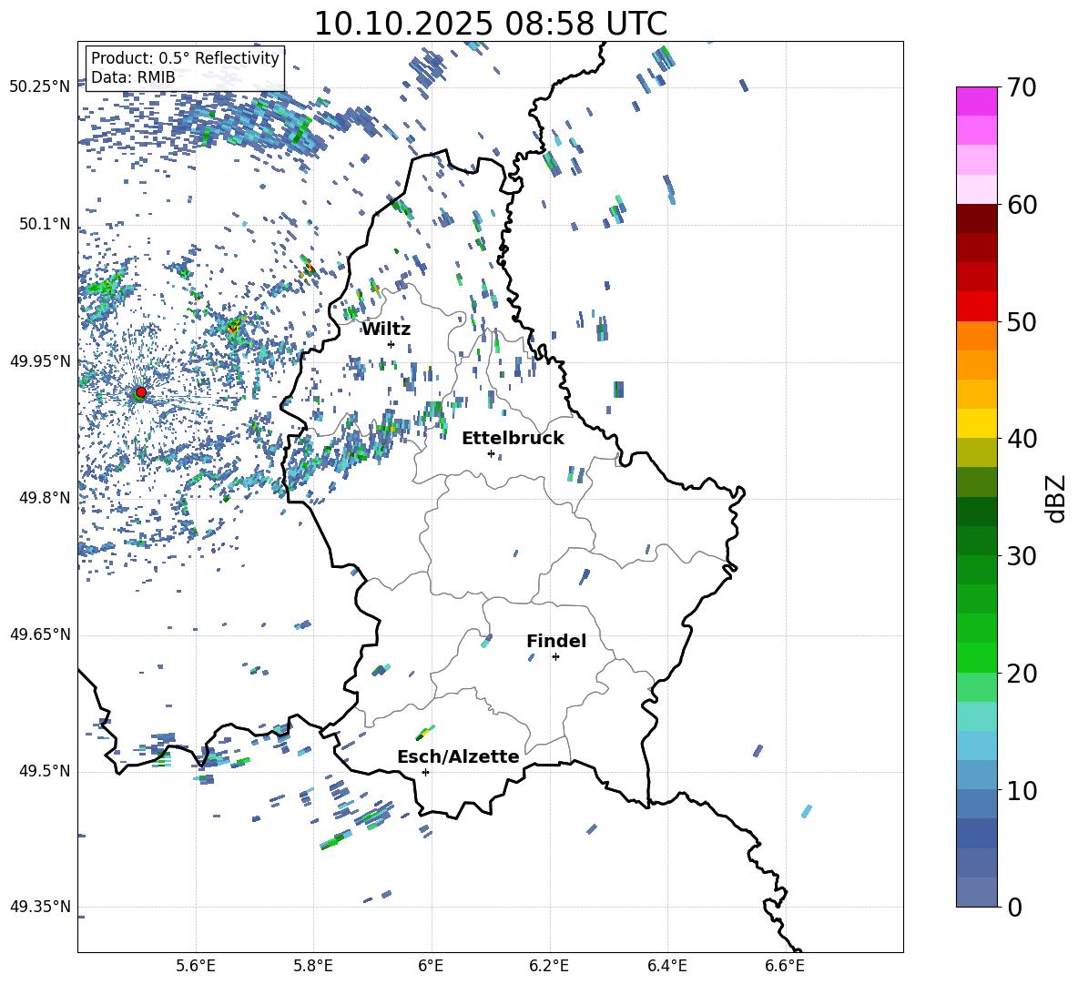
Task: Click the colorbar tick label '0'
Action: (1014, 907)
